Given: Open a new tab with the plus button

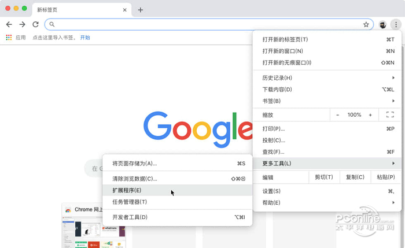Looking at the screenshot, I should (x=141, y=10).
